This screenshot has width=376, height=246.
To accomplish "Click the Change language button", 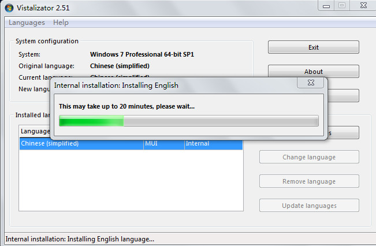I will click(x=309, y=157).
